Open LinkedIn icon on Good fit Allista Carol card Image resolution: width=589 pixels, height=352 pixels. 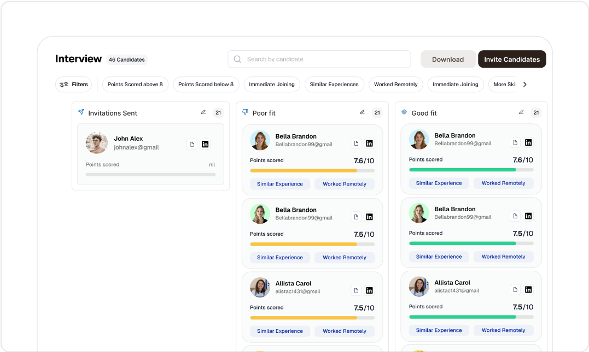(528, 289)
